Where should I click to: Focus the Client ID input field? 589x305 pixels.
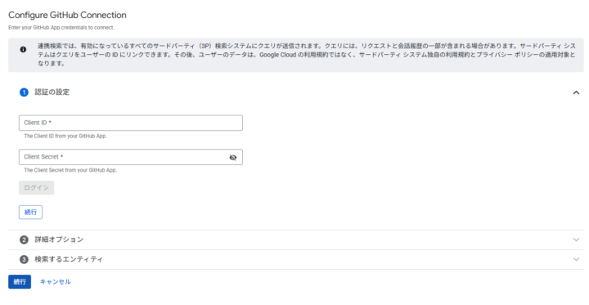click(x=131, y=123)
